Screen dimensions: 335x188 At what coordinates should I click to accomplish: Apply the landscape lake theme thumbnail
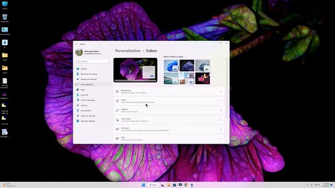click(171, 78)
